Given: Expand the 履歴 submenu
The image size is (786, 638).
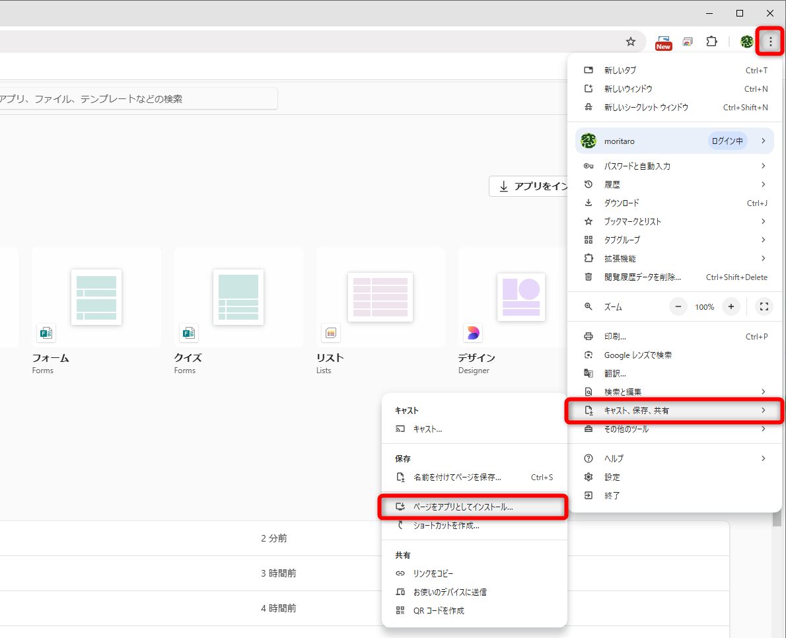Looking at the screenshot, I should tap(612, 184).
